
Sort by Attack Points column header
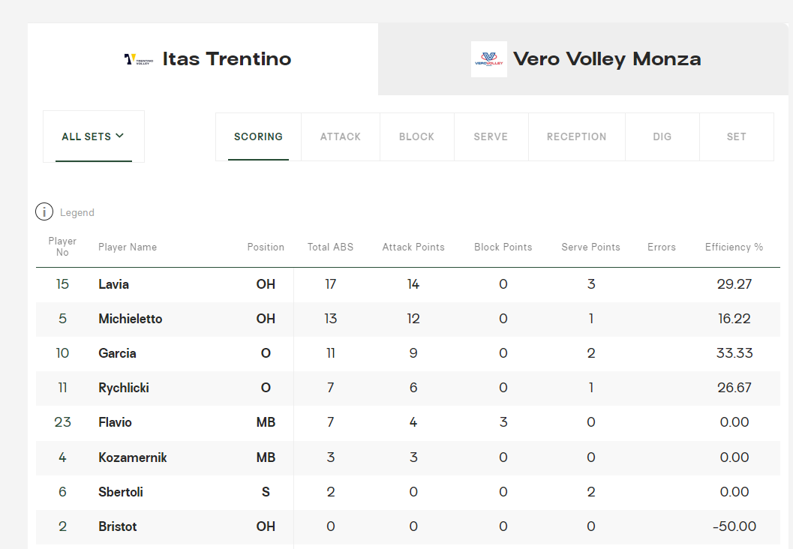tap(413, 247)
